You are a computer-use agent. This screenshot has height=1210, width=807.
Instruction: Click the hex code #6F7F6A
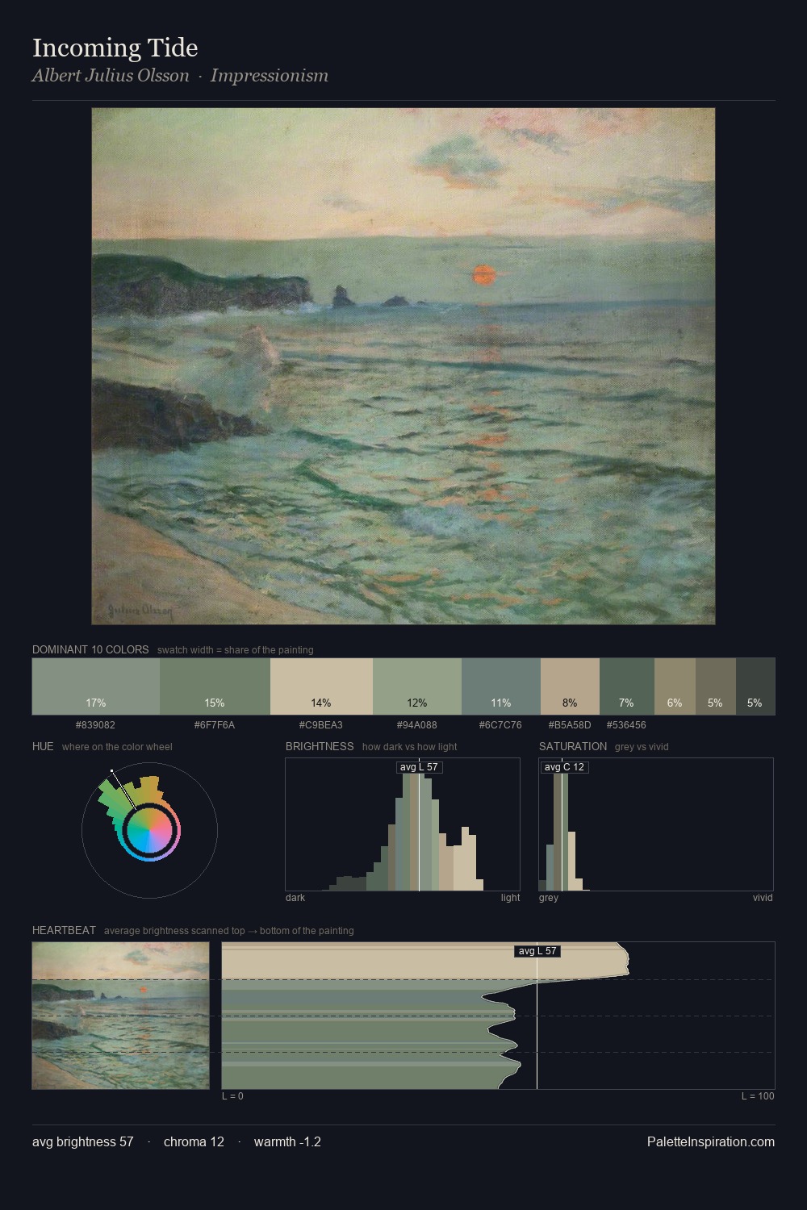click(x=215, y=725)
